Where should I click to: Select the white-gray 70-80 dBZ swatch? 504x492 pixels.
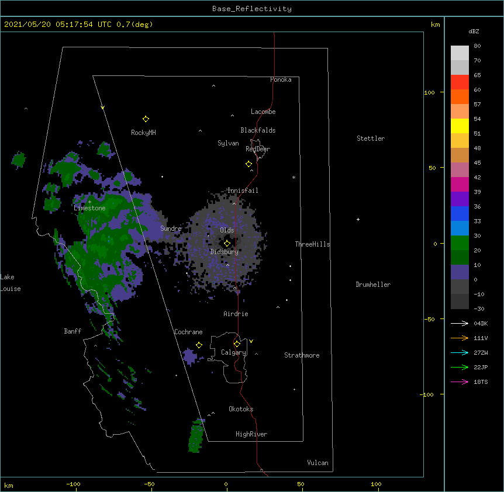[460, 53]
